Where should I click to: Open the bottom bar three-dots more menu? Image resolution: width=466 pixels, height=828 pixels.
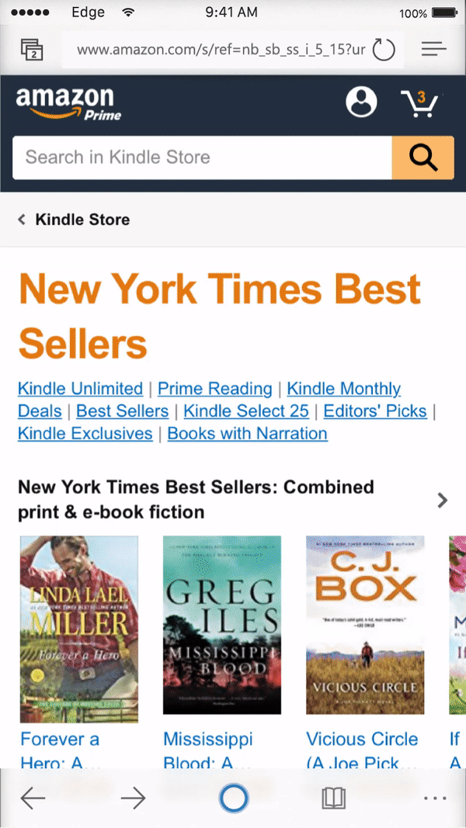435,798
